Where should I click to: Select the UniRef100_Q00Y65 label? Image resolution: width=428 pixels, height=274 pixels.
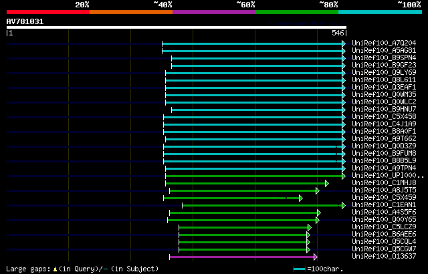[384, 220]
